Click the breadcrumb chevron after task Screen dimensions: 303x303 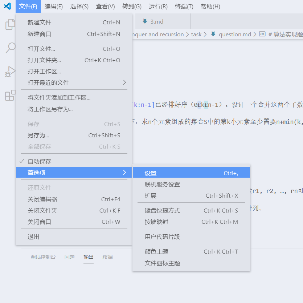click(x=204, y=34)
